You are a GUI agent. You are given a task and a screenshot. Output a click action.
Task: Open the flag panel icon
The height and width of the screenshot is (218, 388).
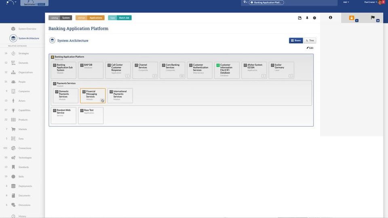373,17
